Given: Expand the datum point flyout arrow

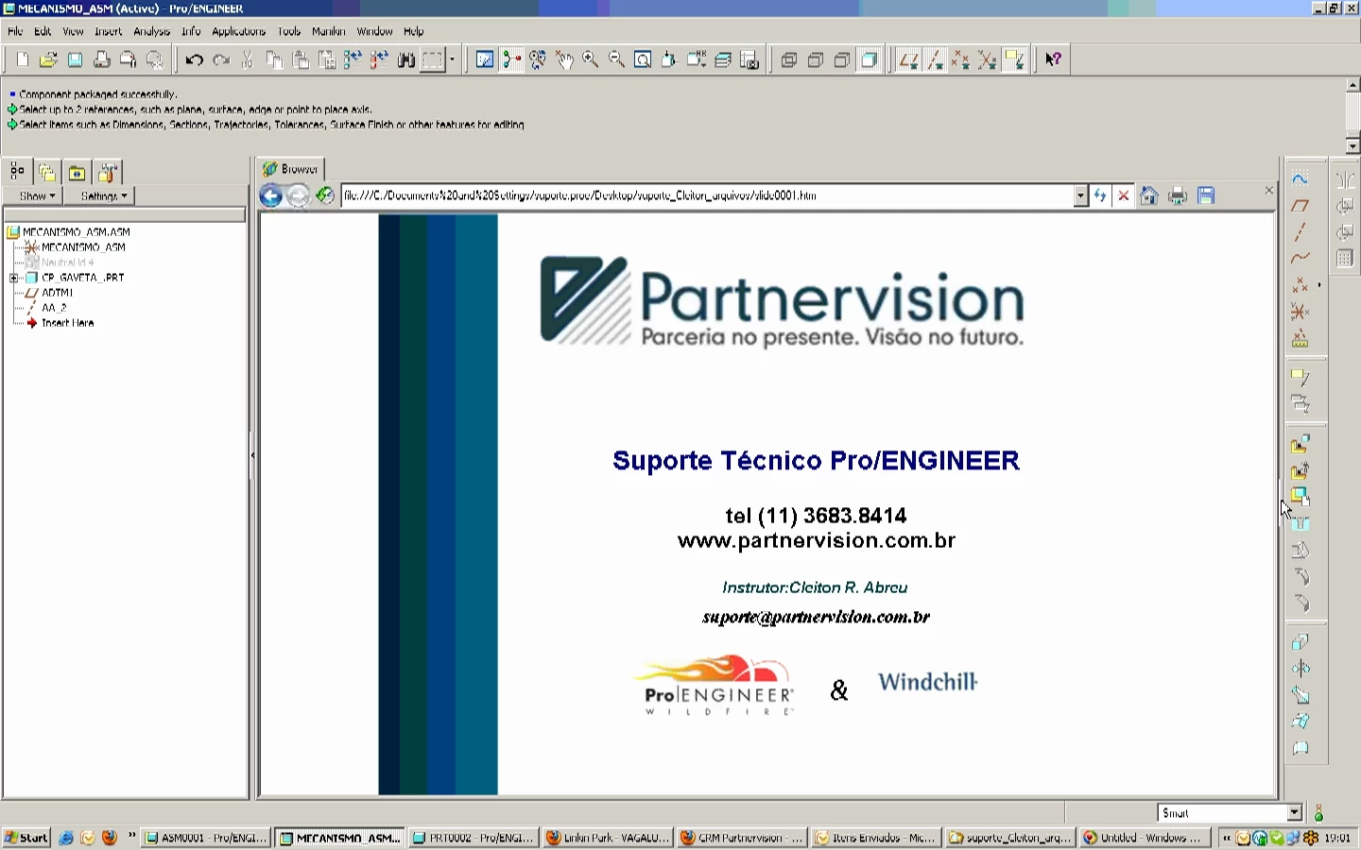Looking at the screenshot, I should click(1318, 284).
